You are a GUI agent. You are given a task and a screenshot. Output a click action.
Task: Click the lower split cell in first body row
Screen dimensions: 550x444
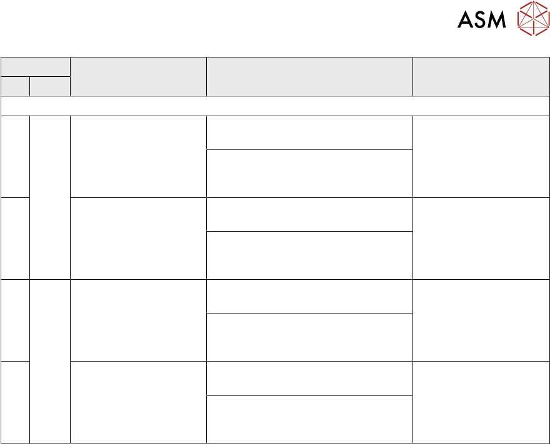pos(309,173)
